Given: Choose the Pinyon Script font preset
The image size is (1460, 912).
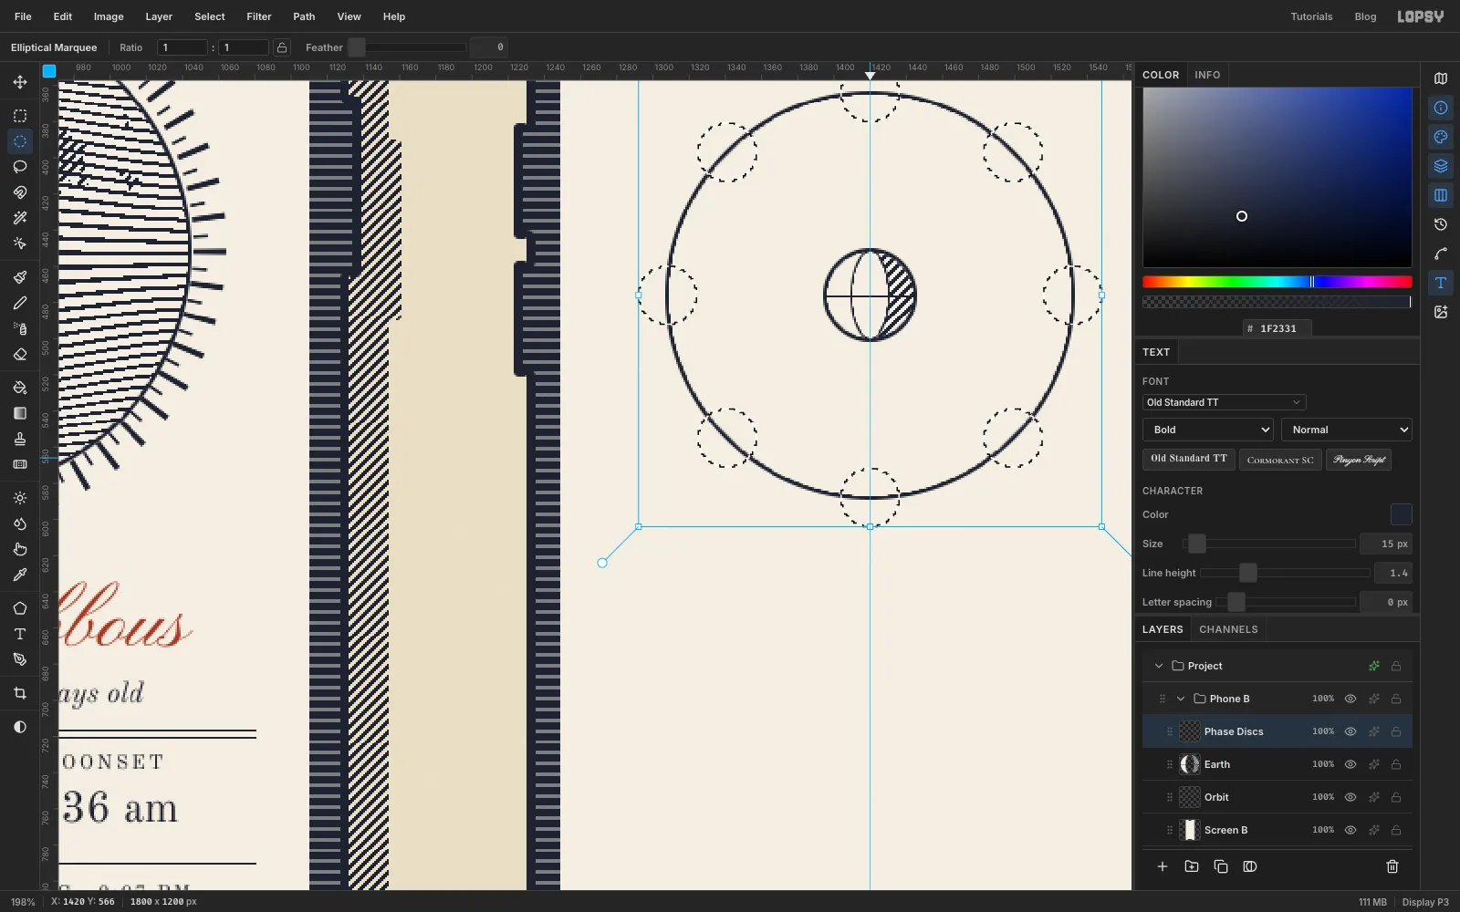Looking at the screenshot, I should 1359,460.
